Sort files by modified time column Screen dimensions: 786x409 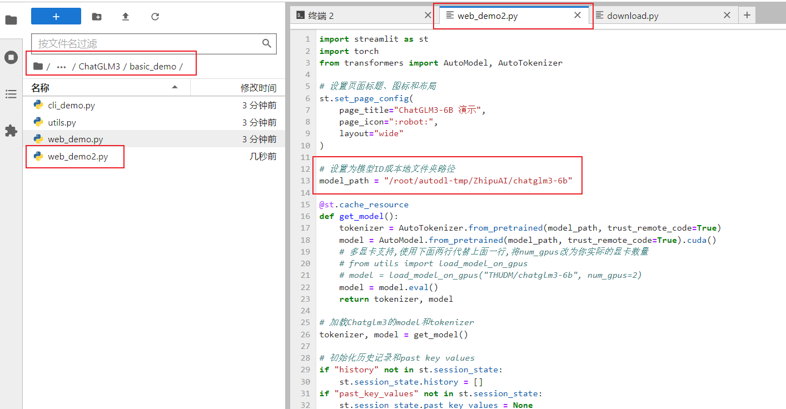coord(258,88)
